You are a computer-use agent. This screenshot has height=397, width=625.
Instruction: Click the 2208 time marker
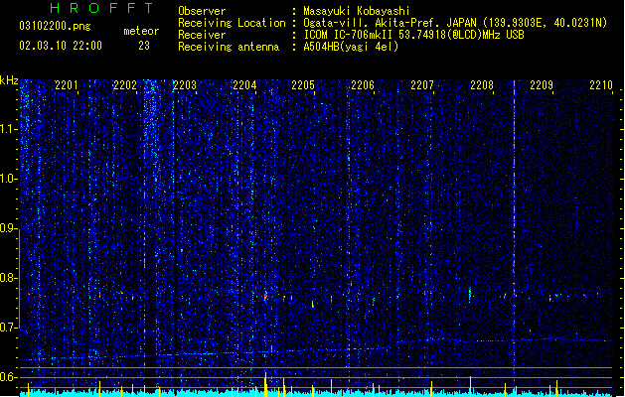(482, 85)
